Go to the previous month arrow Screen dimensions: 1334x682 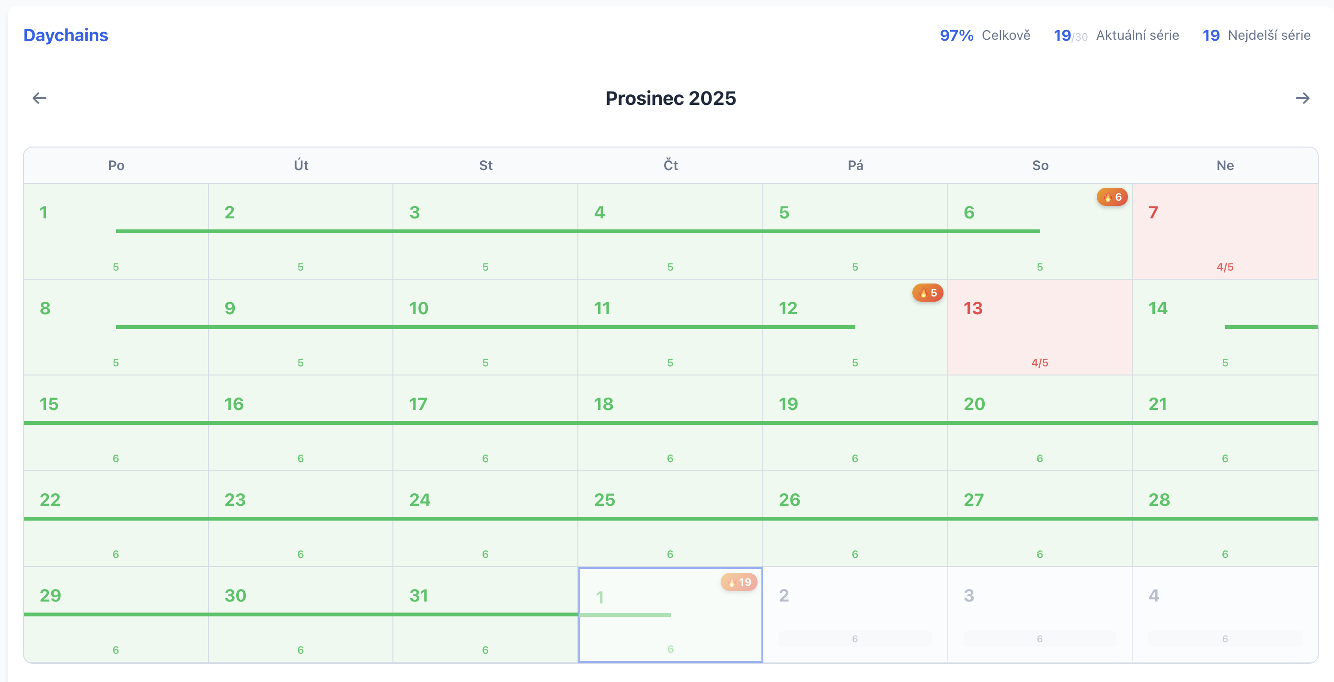[39, 98]
